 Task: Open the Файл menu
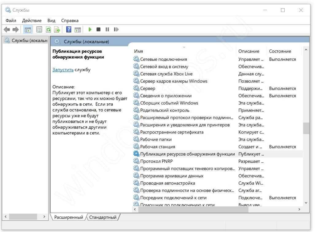point(11,21)
